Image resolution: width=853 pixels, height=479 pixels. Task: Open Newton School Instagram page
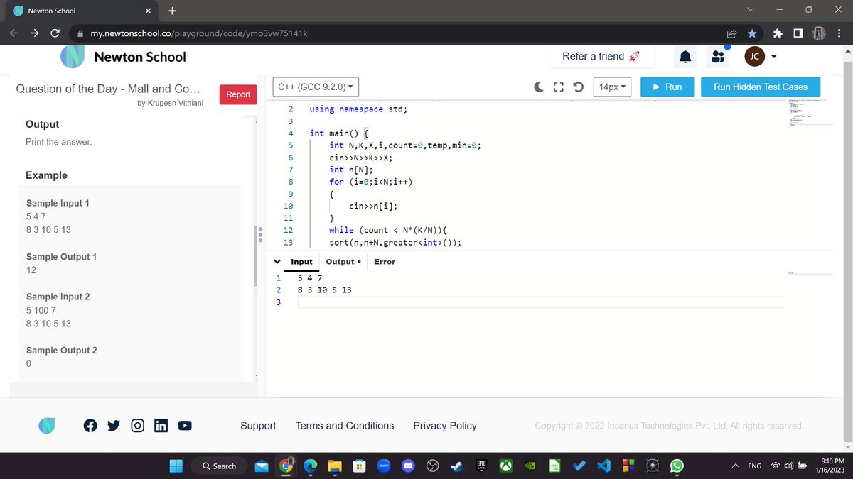point(138,426)
